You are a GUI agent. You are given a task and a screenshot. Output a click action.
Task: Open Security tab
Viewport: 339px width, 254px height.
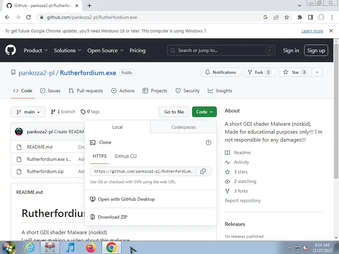pyautogui.click(x=188, y=91)
